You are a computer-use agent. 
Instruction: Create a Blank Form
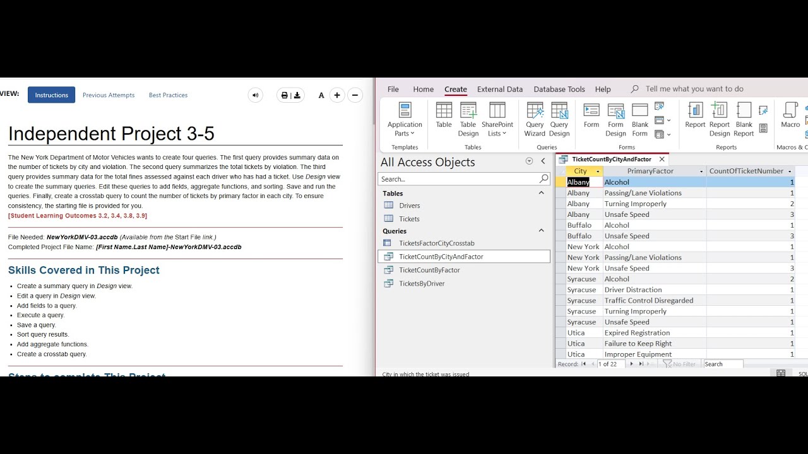(x=640, y=119)
